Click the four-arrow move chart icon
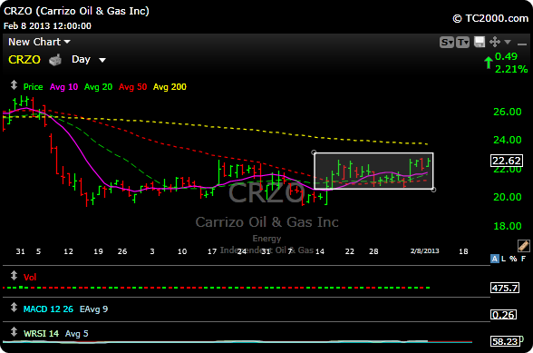This screenshot has height=353, width=533. coord(495,42)
